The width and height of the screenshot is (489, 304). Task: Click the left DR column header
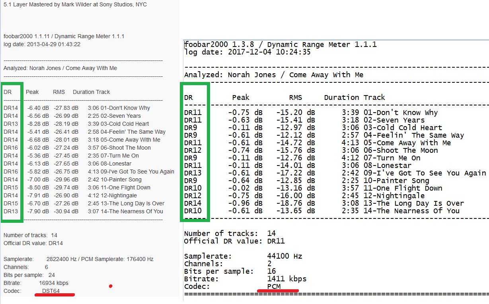coord(8,92)
